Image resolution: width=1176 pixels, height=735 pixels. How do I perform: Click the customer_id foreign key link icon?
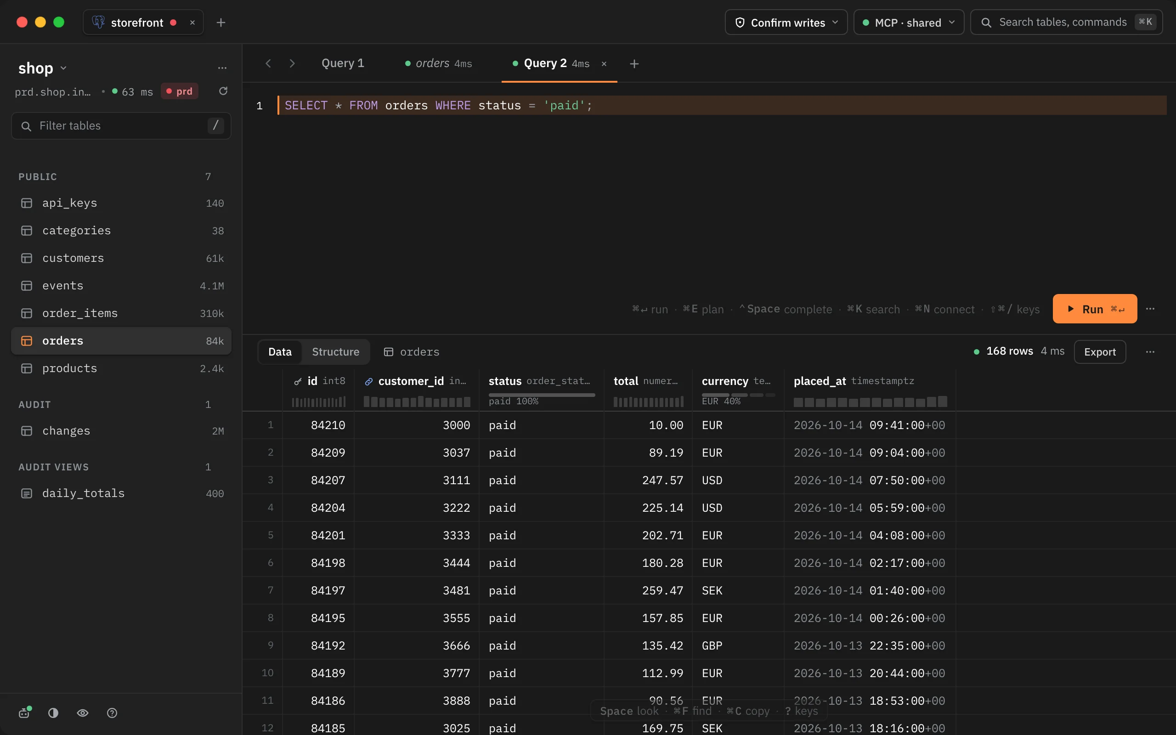point(369,382)
